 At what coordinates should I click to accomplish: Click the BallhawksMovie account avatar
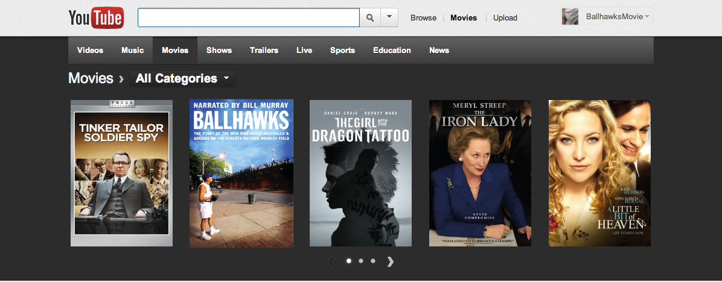click(x=570, y=16)
